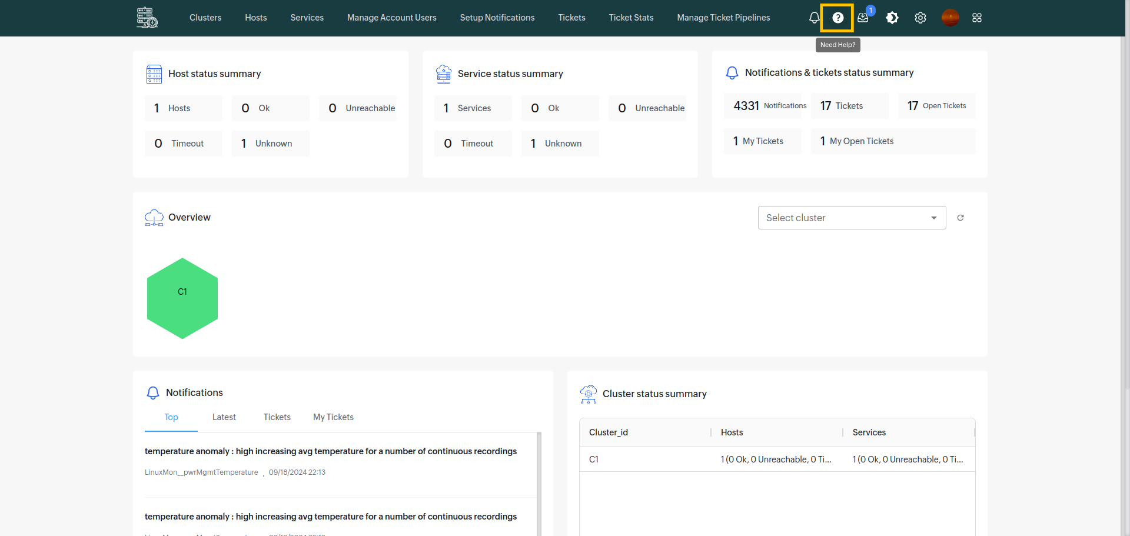Open the Clusters menu
The image size is (1130, 536).
[205, 18]
